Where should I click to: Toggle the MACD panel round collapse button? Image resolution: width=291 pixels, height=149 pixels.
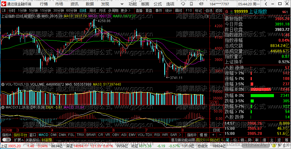(x=3, y=107)
